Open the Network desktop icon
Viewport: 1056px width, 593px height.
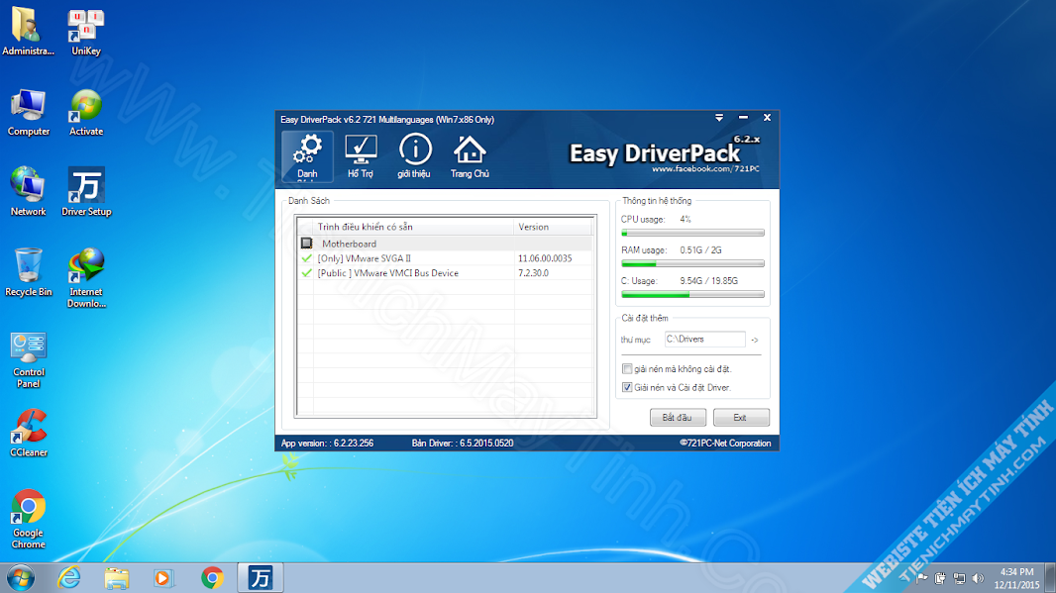29,192
